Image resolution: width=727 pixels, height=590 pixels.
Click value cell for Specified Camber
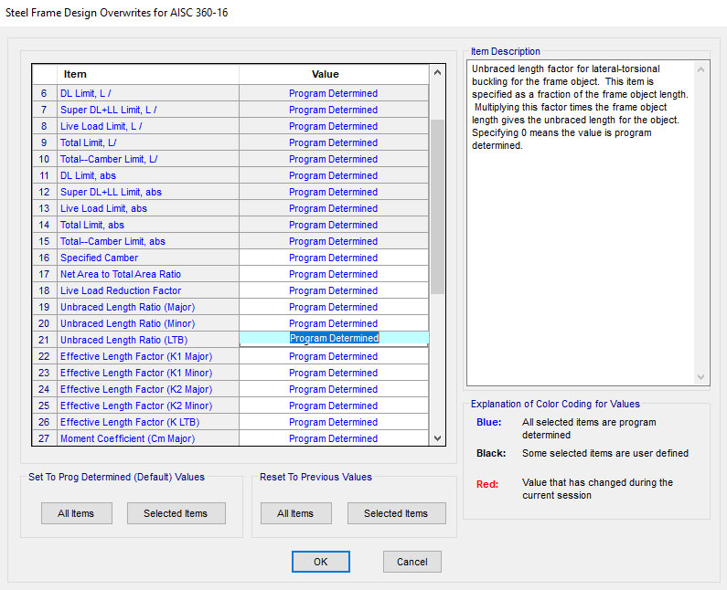click(334, 258)
